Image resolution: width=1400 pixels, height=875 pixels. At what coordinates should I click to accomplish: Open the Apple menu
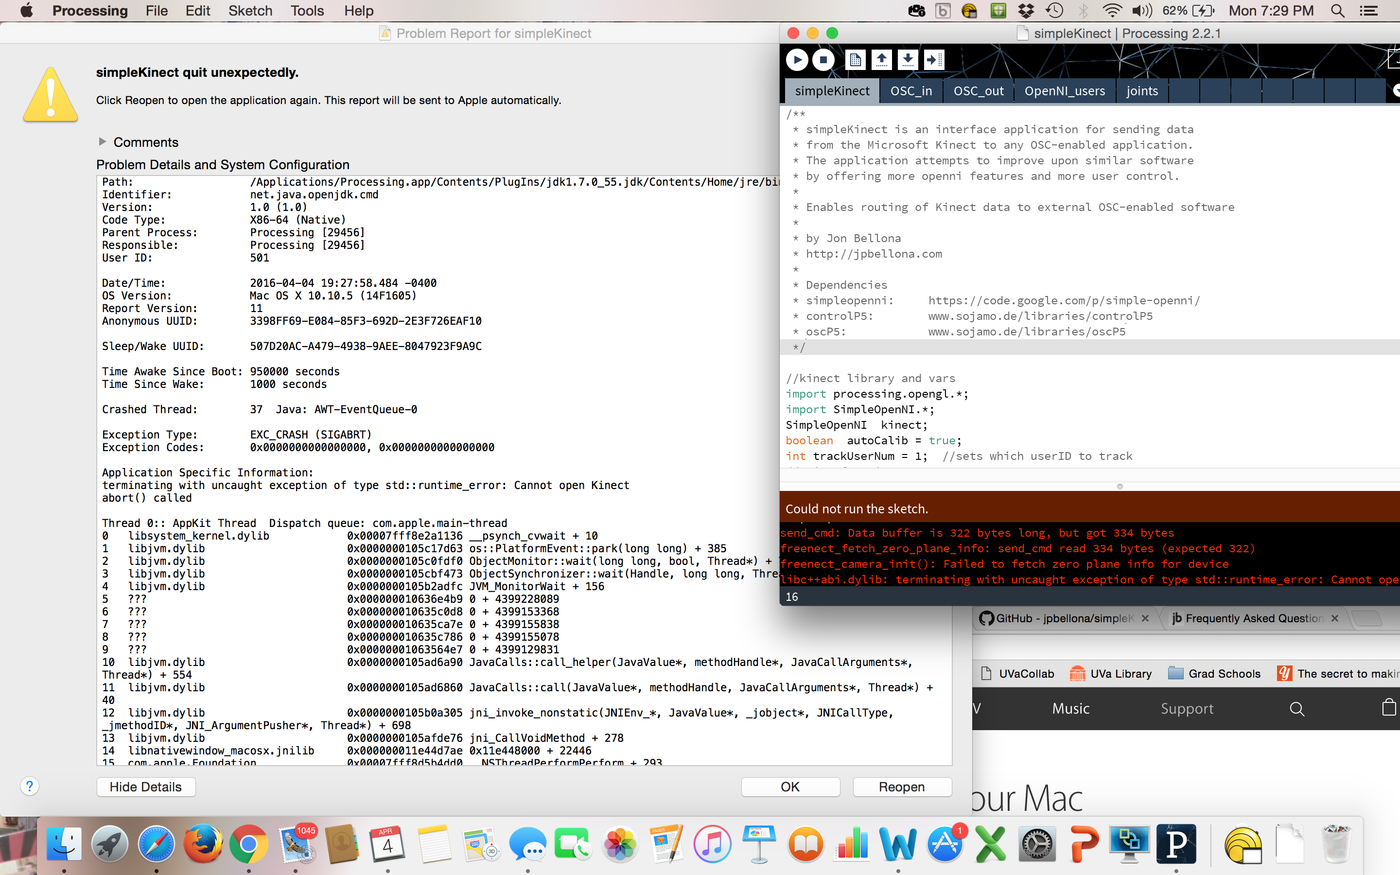coord(26,10)
